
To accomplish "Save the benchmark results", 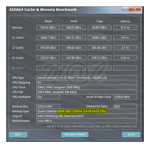I will coord(18,134).
